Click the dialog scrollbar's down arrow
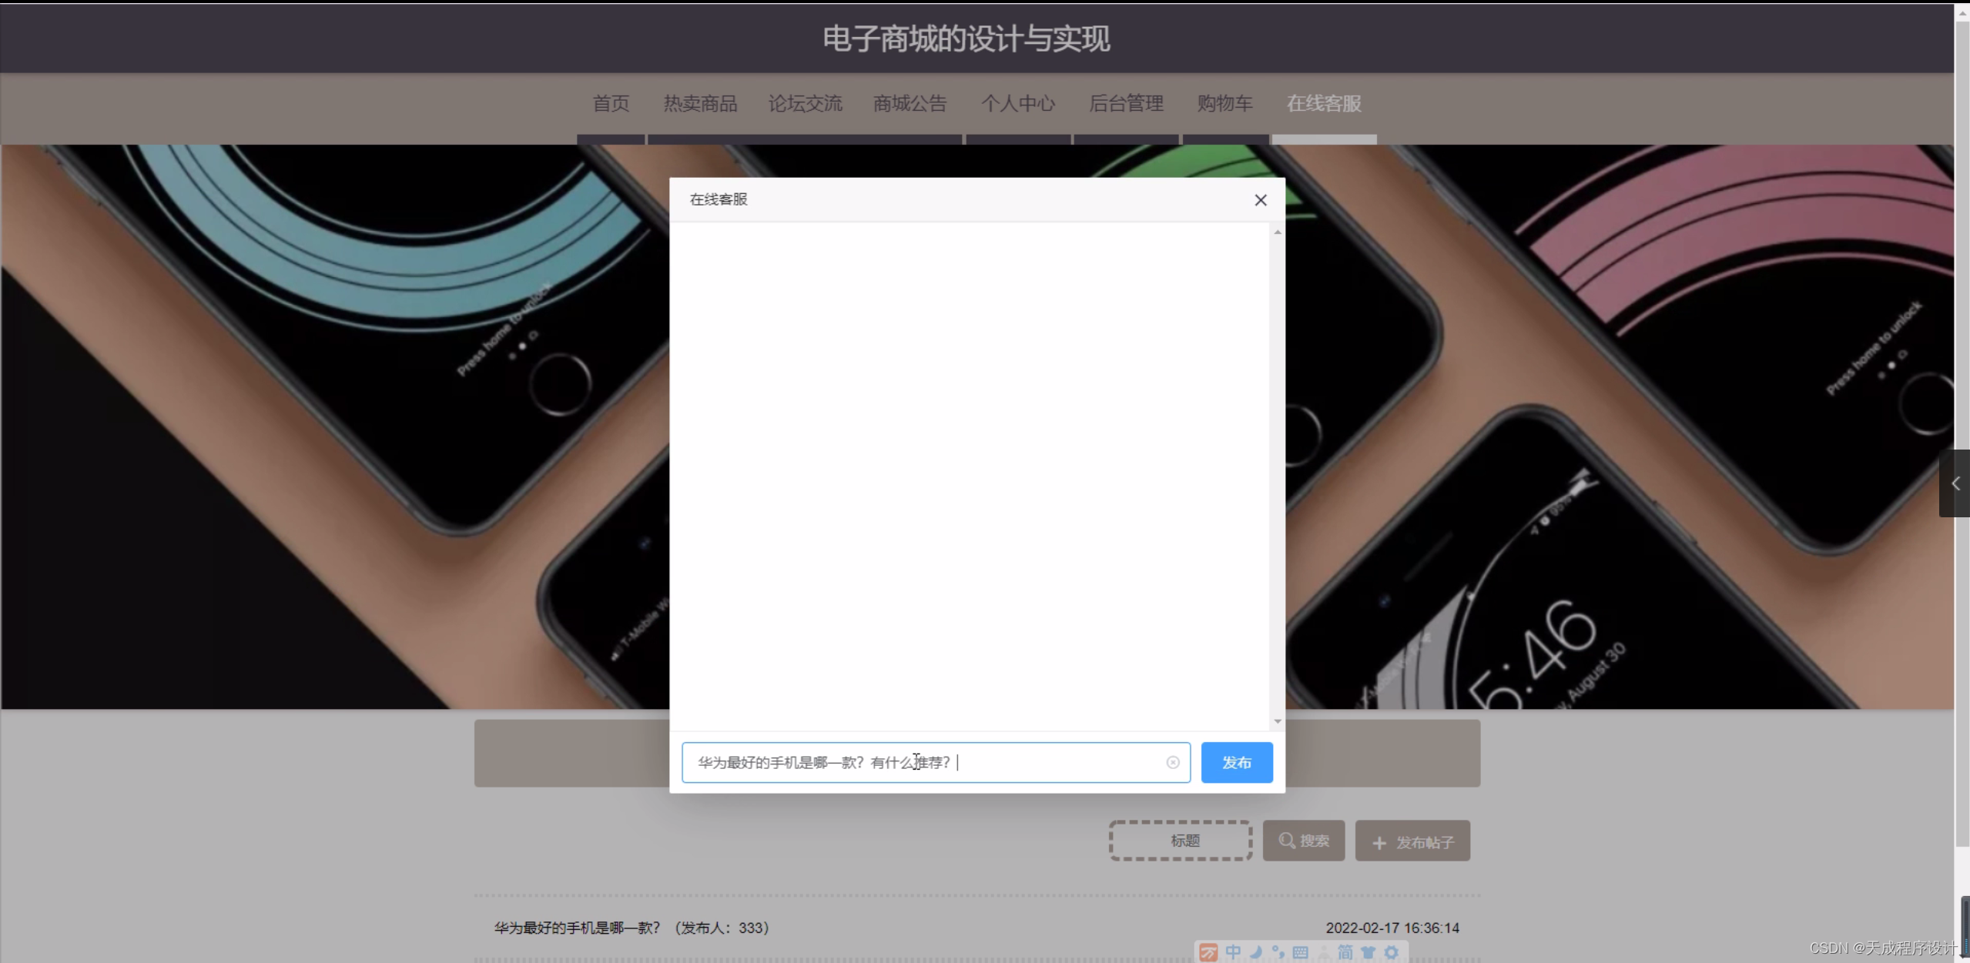Screen dimensions: 1970x963 [x=1277, y=721]
